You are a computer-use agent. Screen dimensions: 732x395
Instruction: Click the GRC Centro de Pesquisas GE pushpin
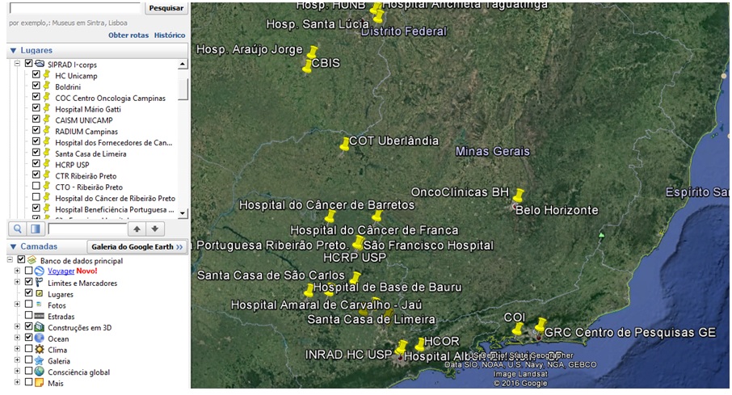(541, 325)
